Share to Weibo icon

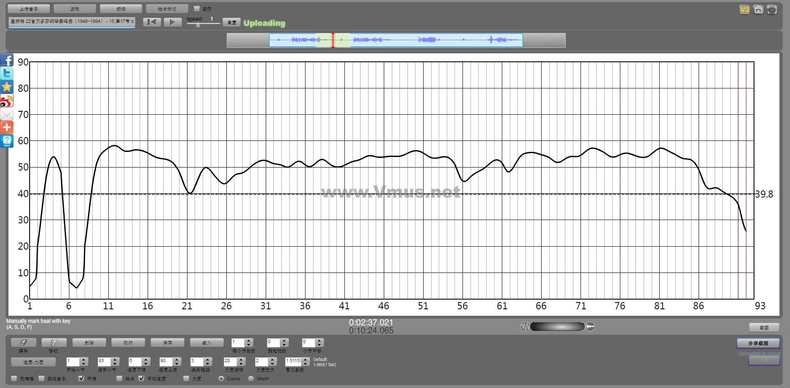point(7,101)
